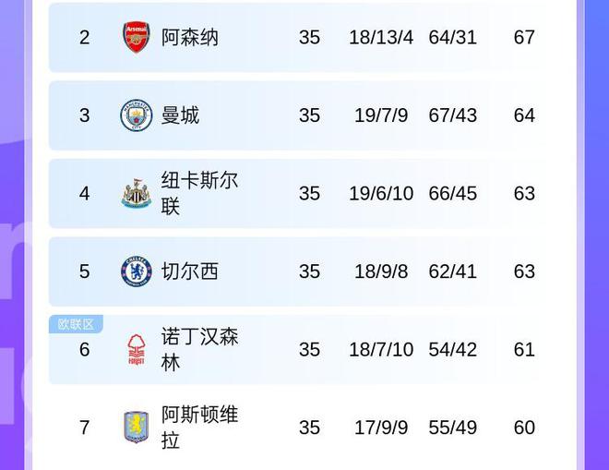Click the Chelsea club crest
The image size is (609, 470).
click(x=137, y=271)
